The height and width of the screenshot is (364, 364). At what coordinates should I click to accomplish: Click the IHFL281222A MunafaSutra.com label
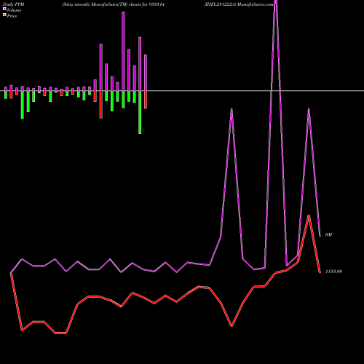point(238,4)
